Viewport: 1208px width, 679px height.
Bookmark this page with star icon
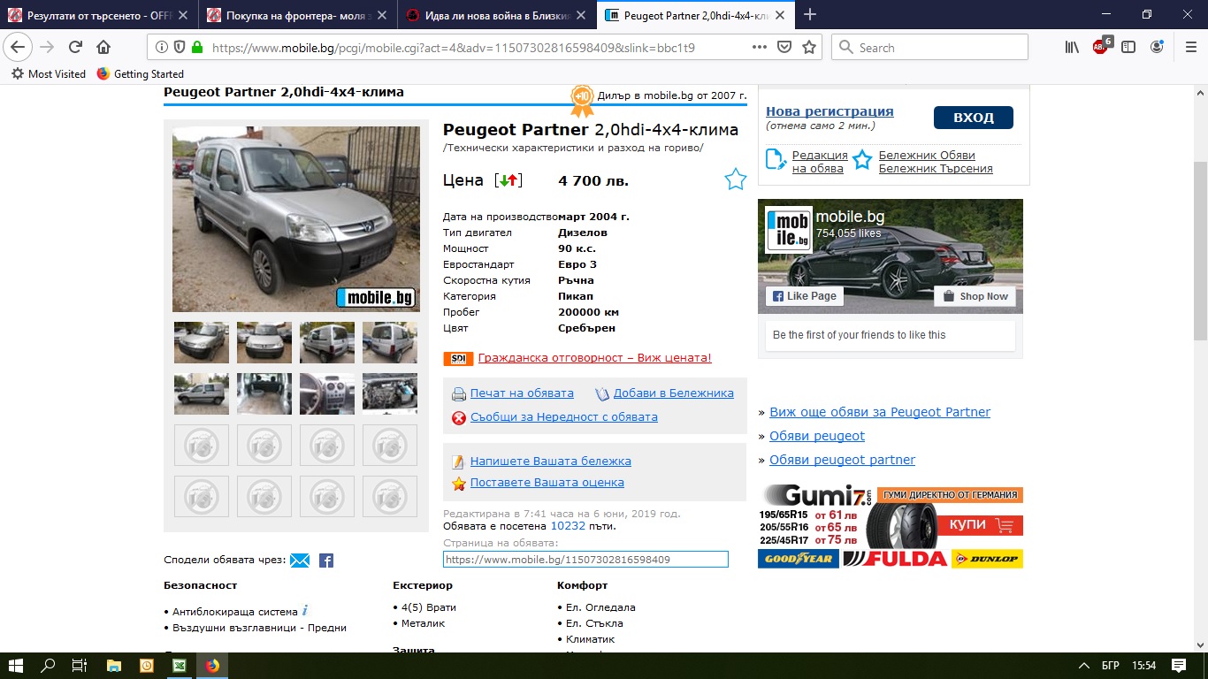pyautogui.click(x=808, y=48)
